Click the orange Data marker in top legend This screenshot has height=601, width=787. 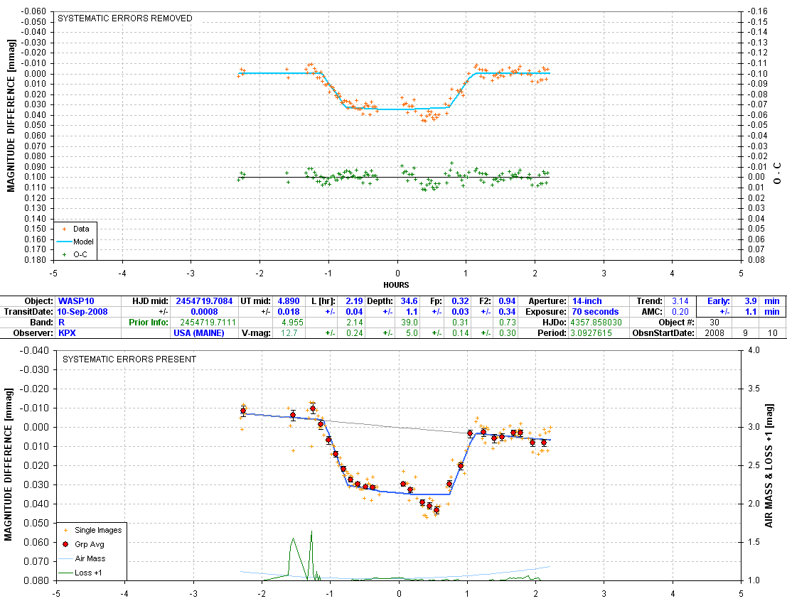point(65,229)
